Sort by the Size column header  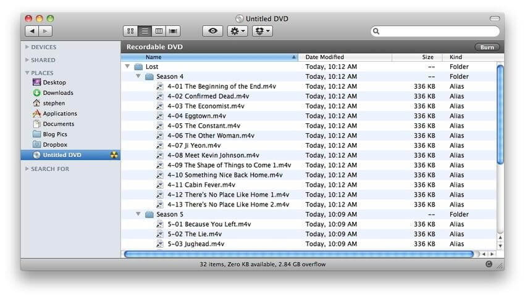[x=417, y=57]
